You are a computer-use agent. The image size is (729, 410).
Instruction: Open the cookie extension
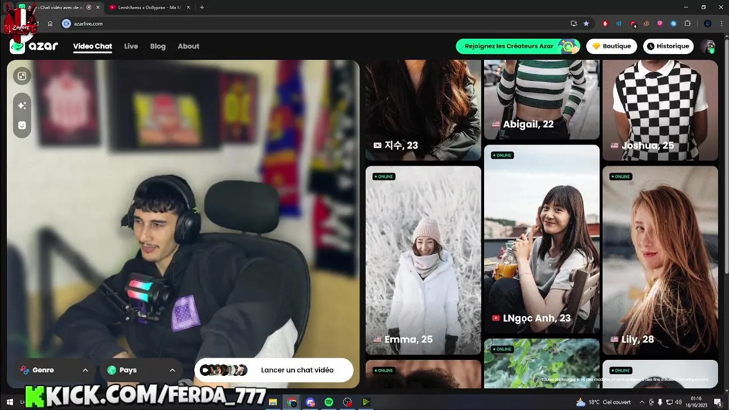pyautogui.click(x=646, y=24)
